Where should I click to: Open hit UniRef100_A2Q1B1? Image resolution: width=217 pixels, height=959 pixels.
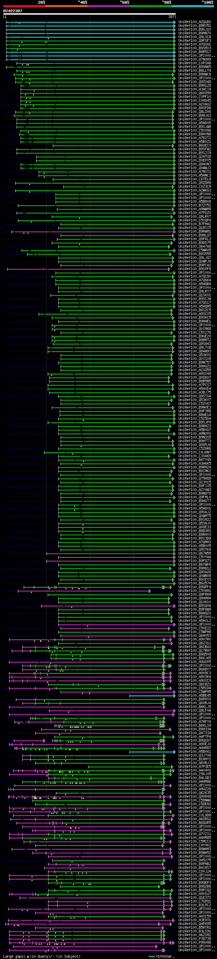pos(195,22)
